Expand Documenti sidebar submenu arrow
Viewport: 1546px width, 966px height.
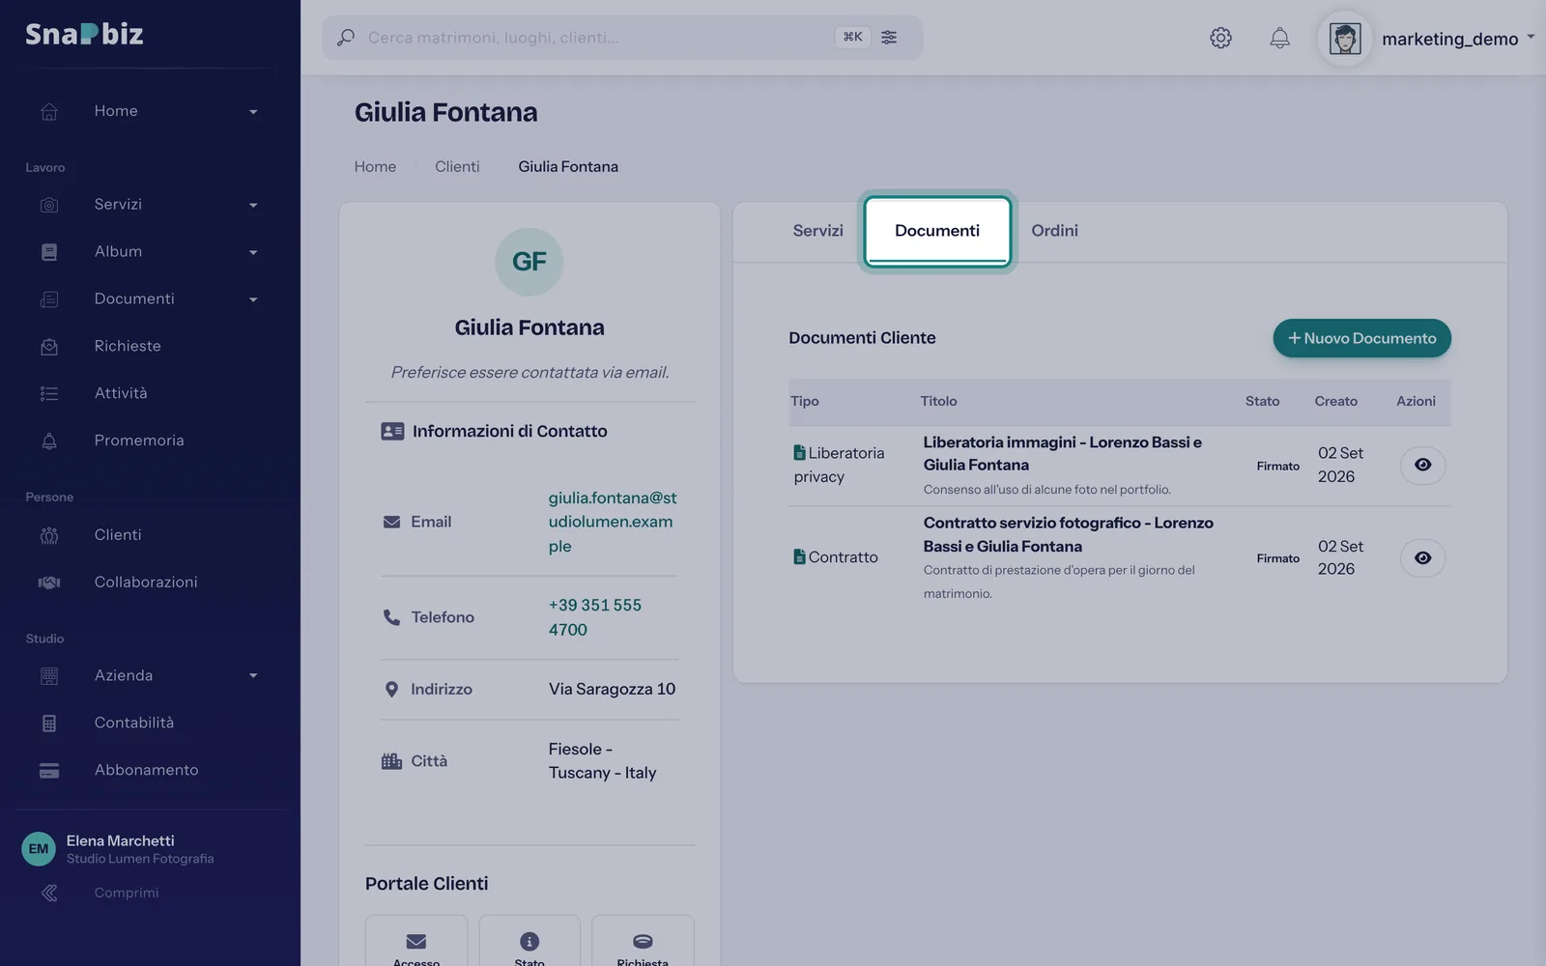pyautogui.click(x=253, y=300)
